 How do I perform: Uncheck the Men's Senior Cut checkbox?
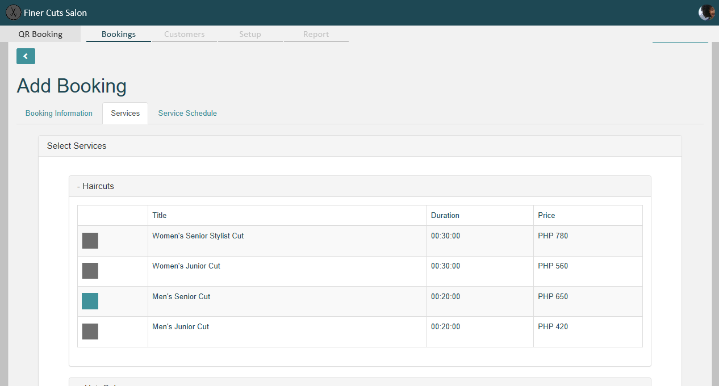click(x=90, y=301)
